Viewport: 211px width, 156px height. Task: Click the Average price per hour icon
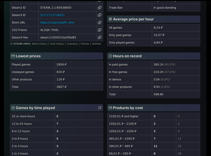click(x=110, y=19)
